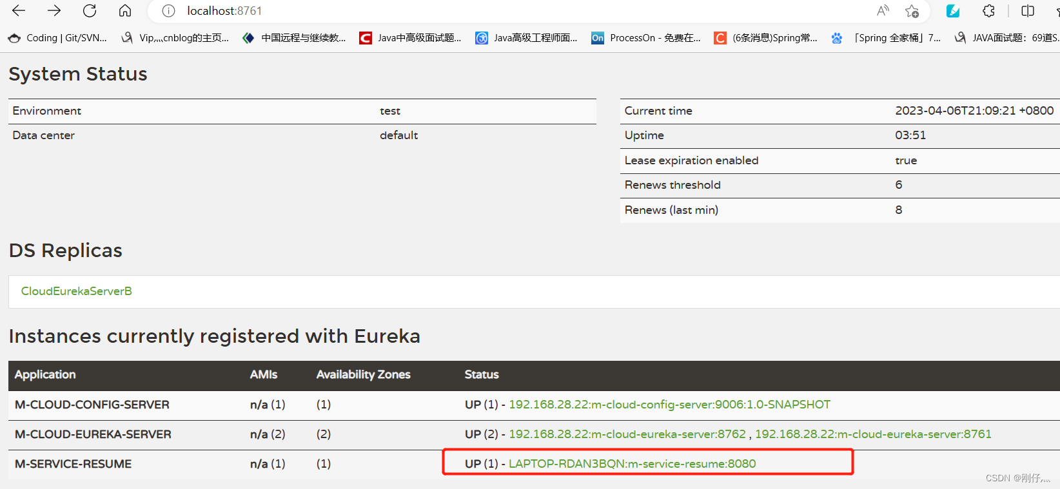Open the browser extensions puzzle icon
The height and width of the screenshot is (489, 1060).
click(988, 11)
